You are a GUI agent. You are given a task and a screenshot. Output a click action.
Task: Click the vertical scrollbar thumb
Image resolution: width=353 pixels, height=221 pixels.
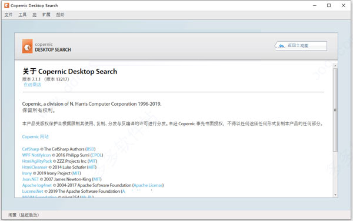(x=335, y=110)
